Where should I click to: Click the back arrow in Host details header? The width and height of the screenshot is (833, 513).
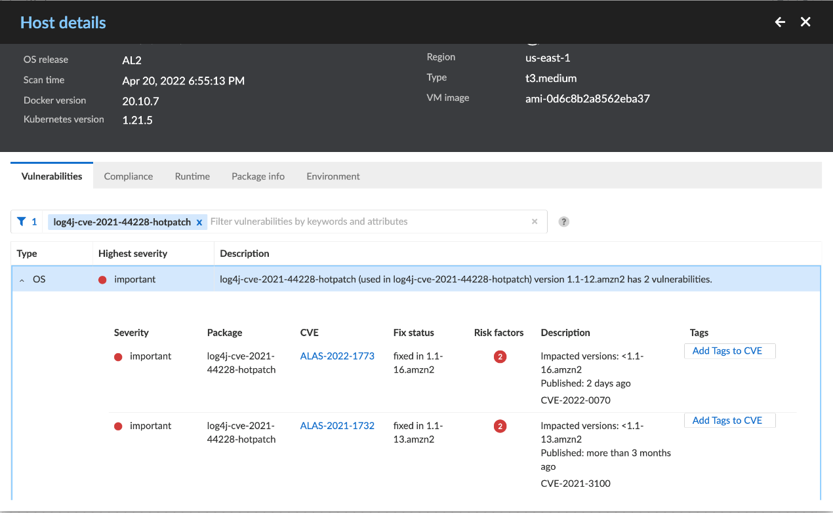point(780,22)
